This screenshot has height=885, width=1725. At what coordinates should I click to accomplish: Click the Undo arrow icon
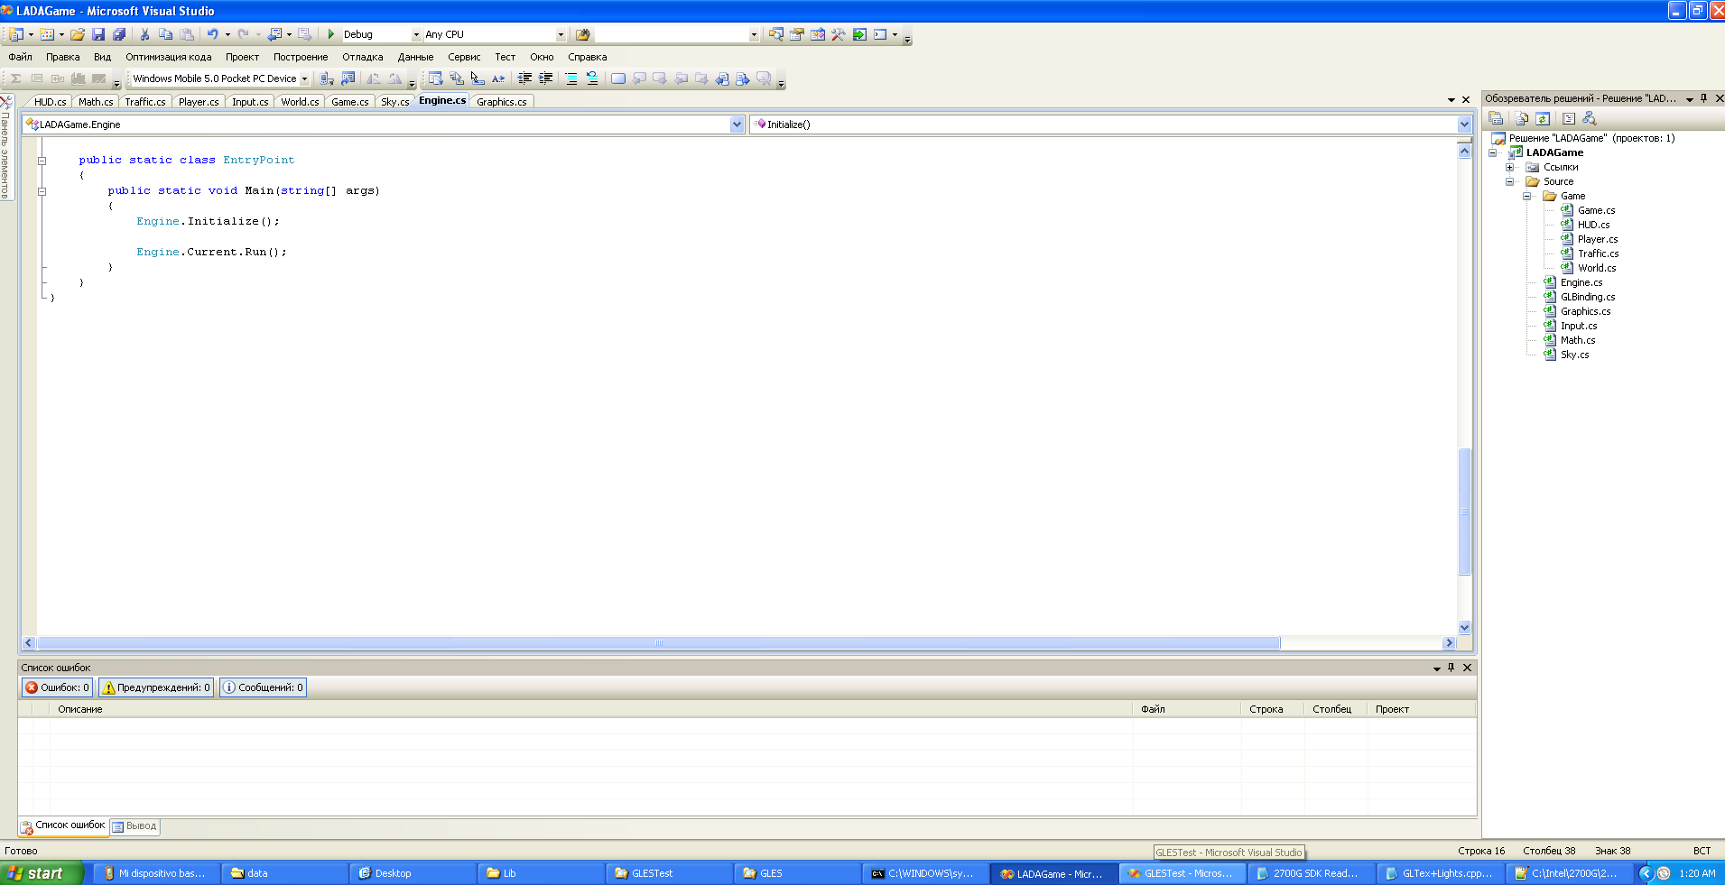click(212, 34)
